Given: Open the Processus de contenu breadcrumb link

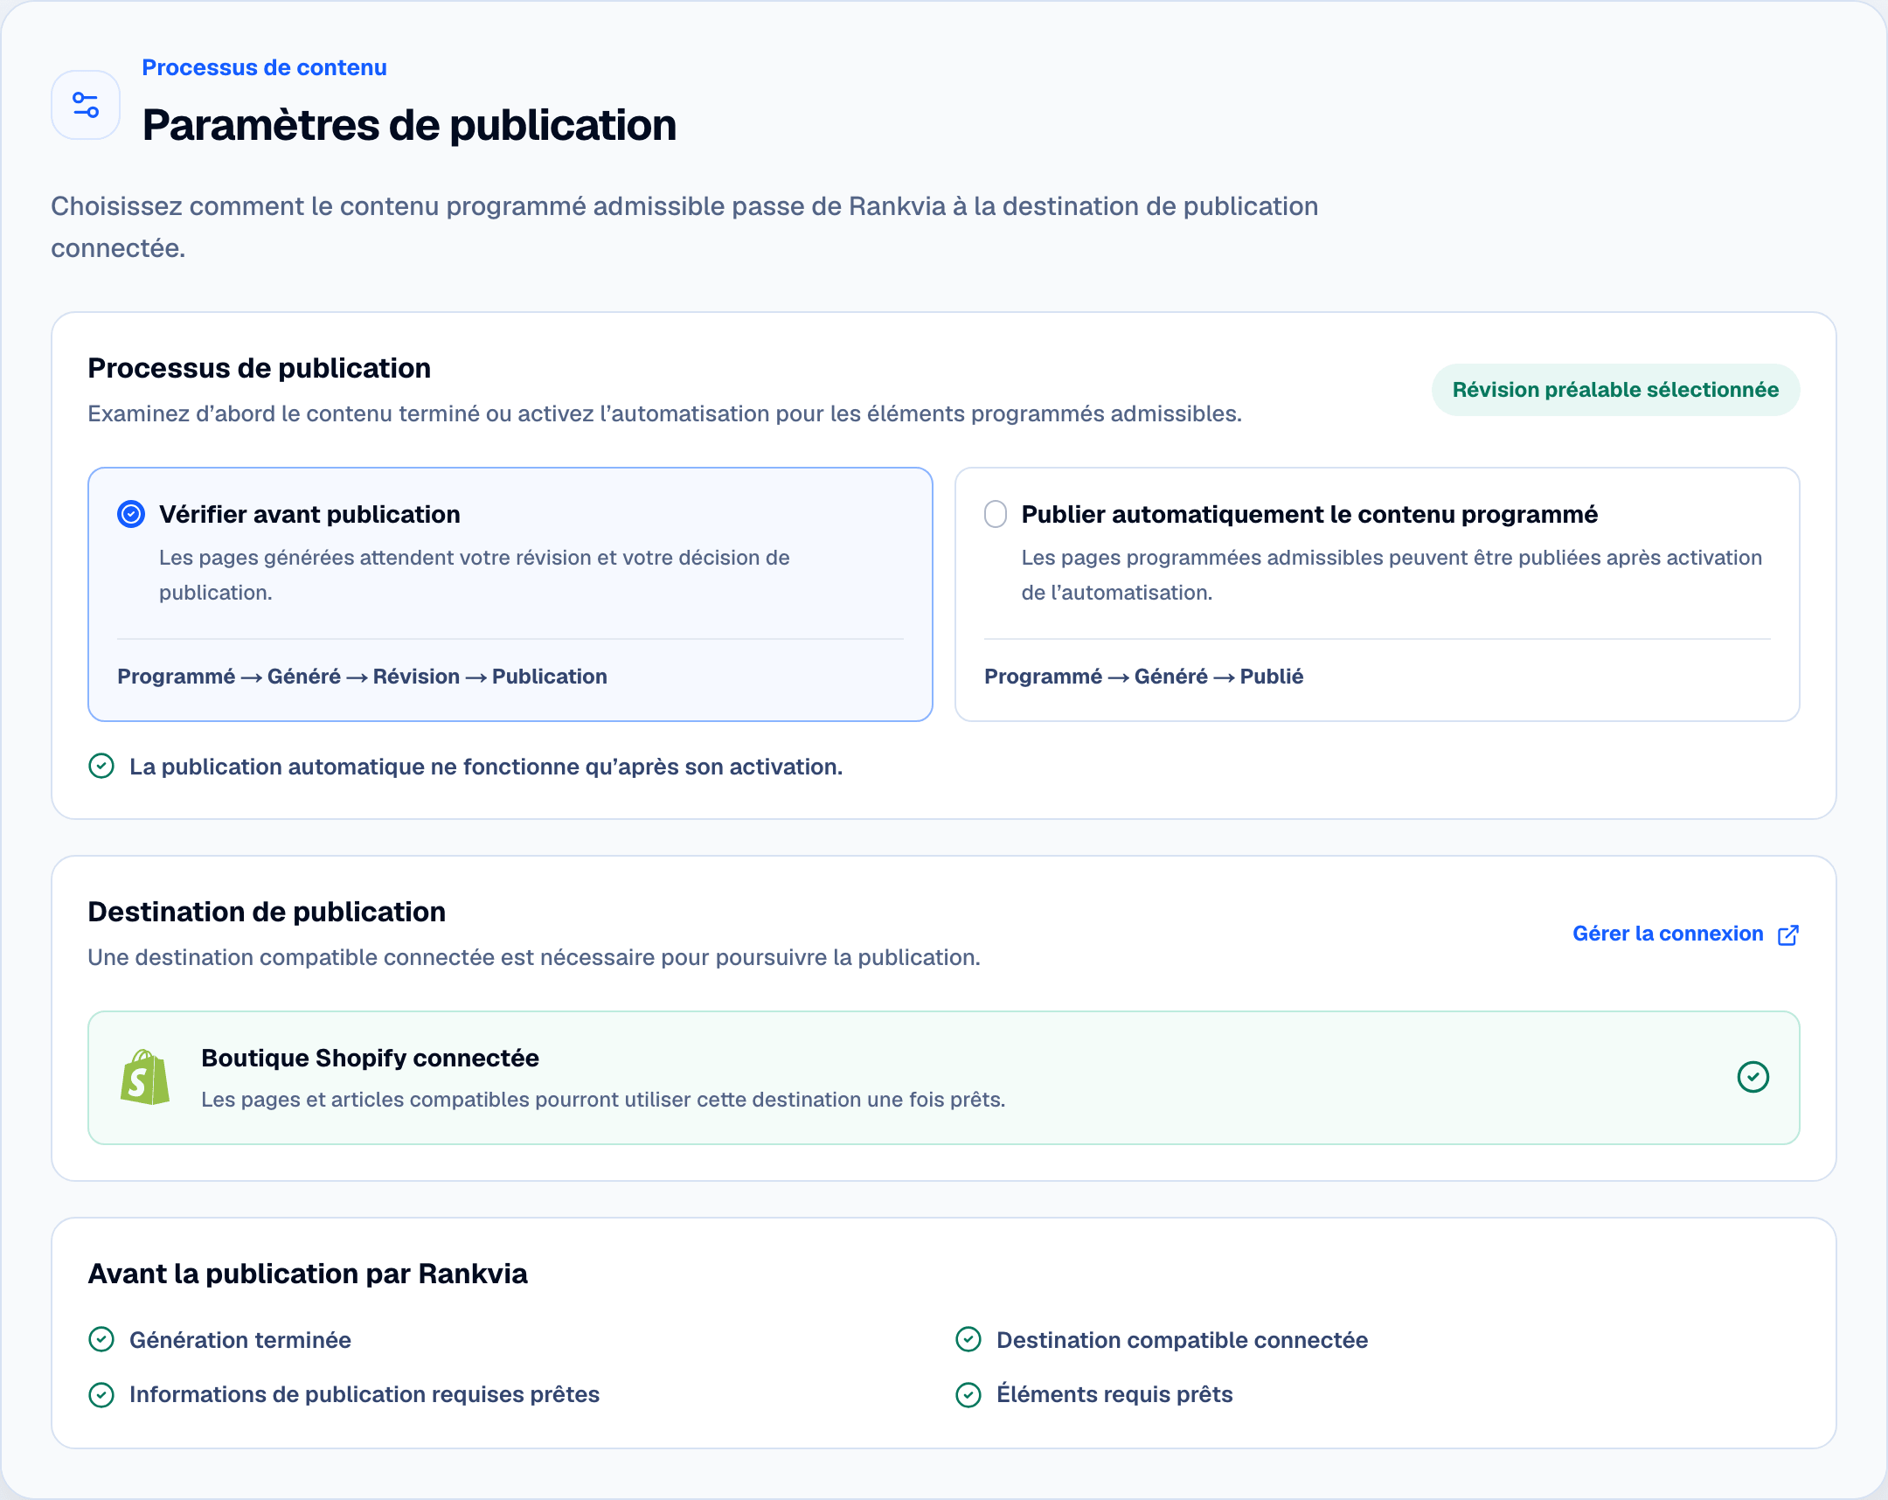Looking at the screenshot, I should click(264, 67).
